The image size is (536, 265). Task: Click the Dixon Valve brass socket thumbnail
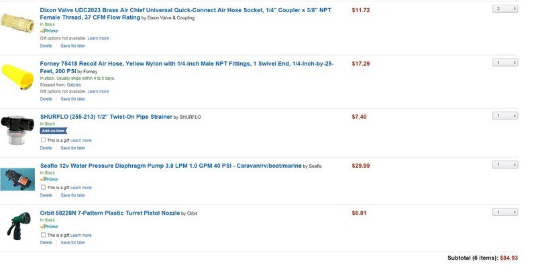tap(17, 23)
